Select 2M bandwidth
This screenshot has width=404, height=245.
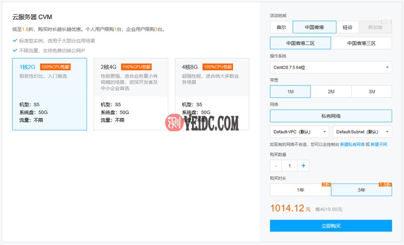pos(331,92)
